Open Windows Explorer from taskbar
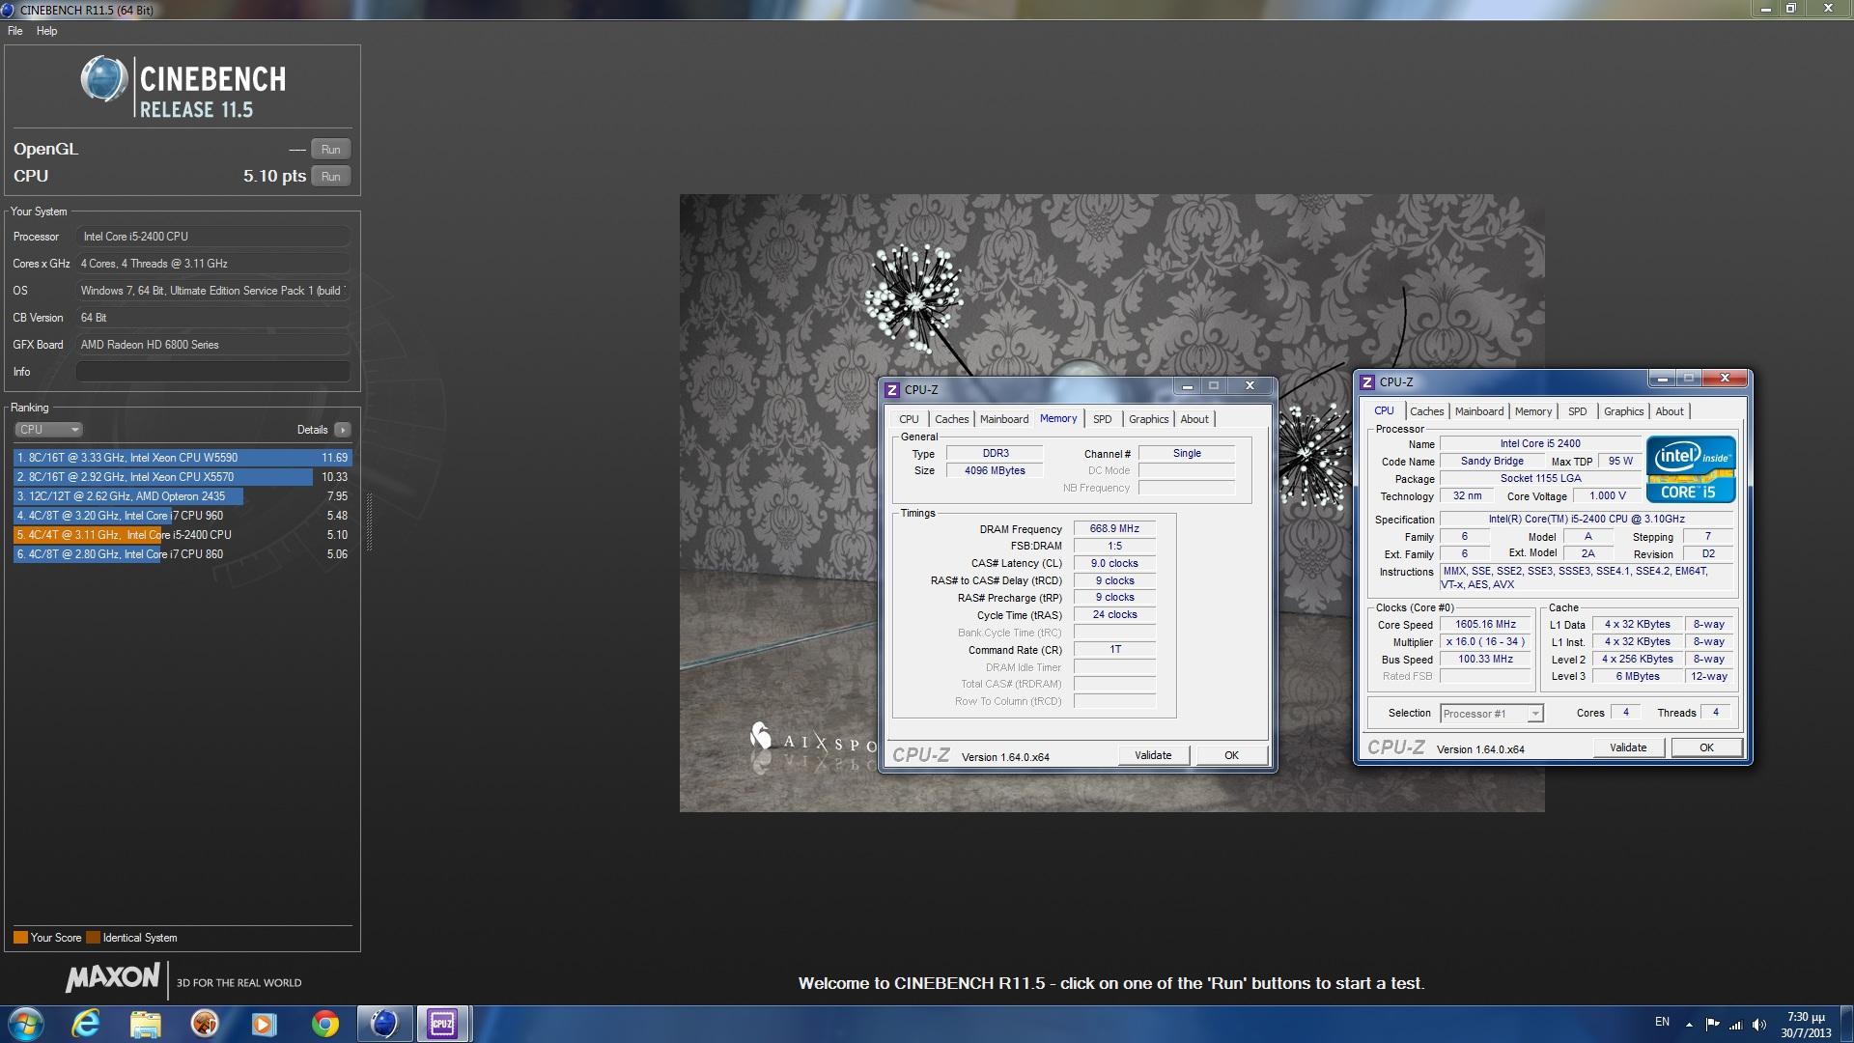This screenshot has height=1043, width=1854. coord(146,1024)
